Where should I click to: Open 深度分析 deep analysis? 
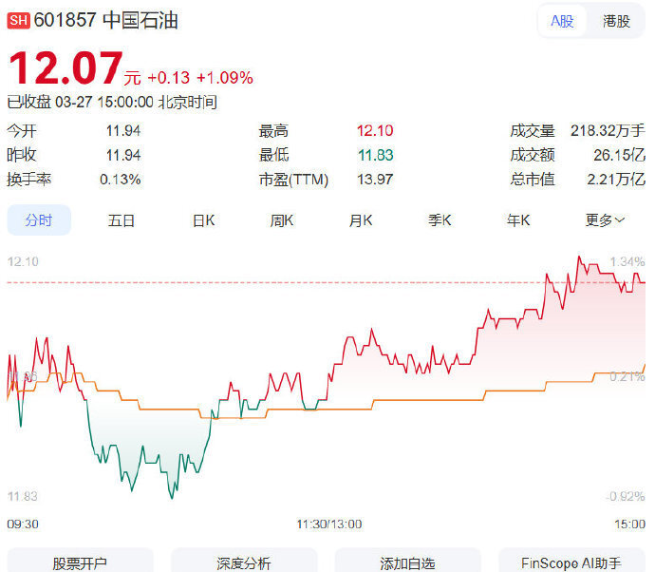(x=244, y=562)
